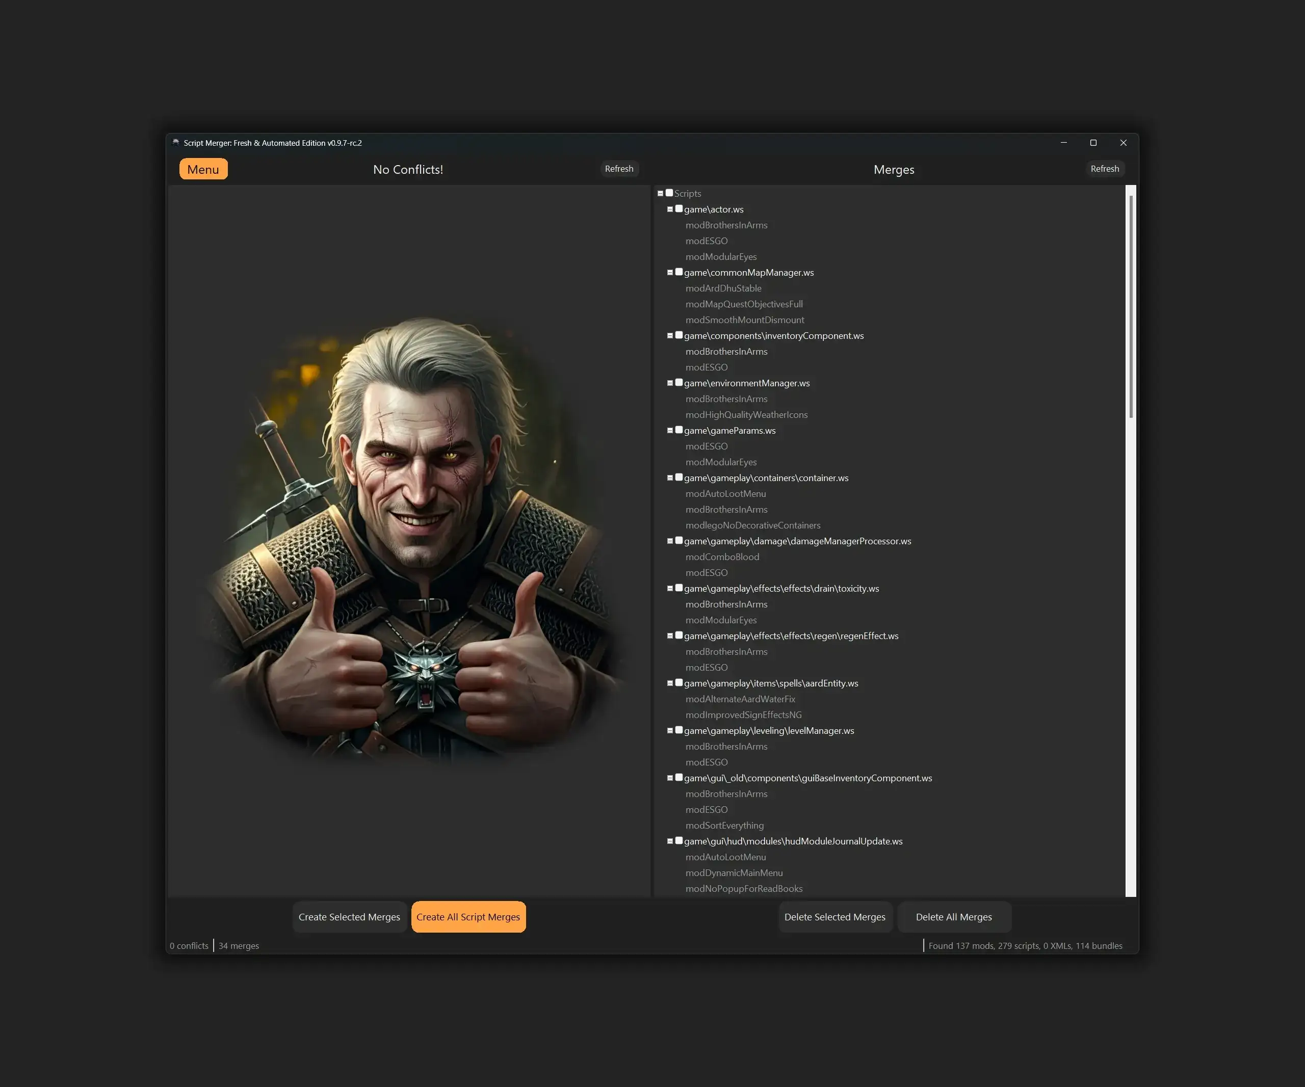This screenshot has width=1305, height=1087.
Task: Check the game\gameParams.ws checkbox
Action: tap(678, 429)
